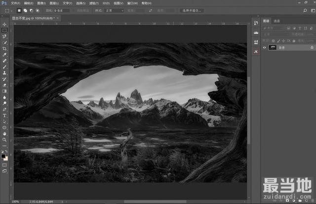The width and height of the screenshot is (316, 204).
Task: Select the Eraser tool
Action: click(4, 85)
